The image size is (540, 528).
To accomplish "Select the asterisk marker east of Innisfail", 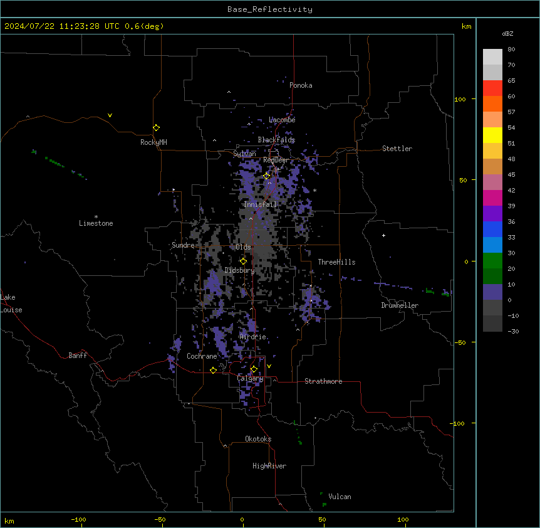I will pyautogui.click(x=314, y=191).
